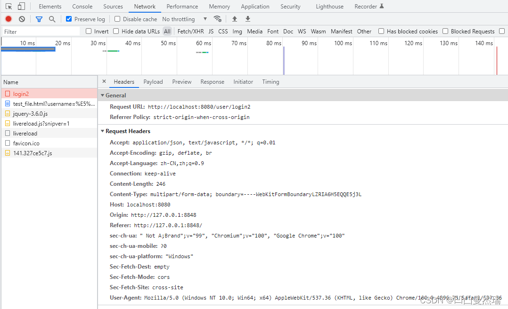Open the Performance panel
This screenshot has width=508, height=309.
pyautogui.click(x=182, y=7)
